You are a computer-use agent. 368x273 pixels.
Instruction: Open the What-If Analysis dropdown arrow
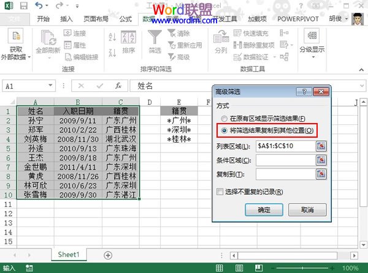[x=292, y=45]
